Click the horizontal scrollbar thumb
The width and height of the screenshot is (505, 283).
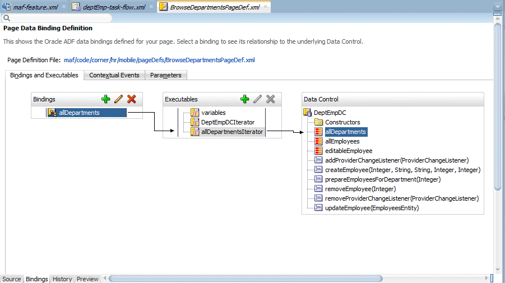click(245, 279)
